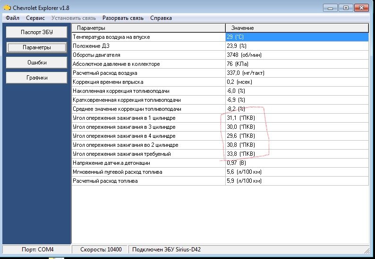Click the value 29 (°C)
Viewport: 375px width, 259px height.
coord(235,37)
